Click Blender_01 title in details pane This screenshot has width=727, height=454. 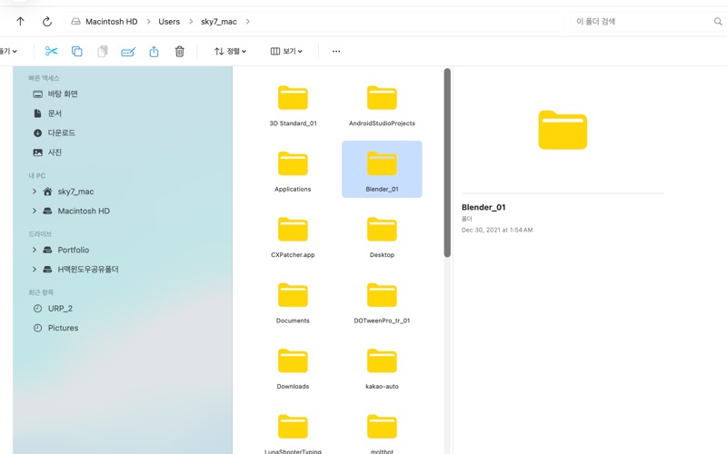(x=483, y=207)
